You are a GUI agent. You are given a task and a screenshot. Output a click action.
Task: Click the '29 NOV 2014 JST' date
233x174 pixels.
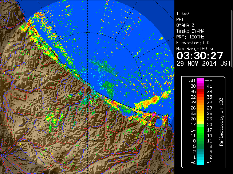[x=204, y=63]
